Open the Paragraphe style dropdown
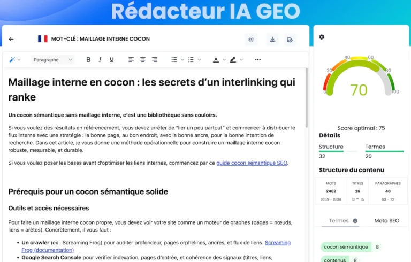The width and height of the screenshot is (411, 262). (52, 60)
